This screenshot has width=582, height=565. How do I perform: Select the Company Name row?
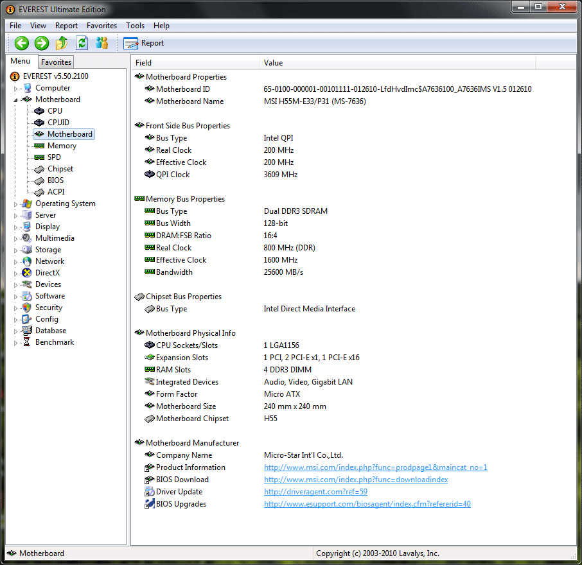point(243,455)
